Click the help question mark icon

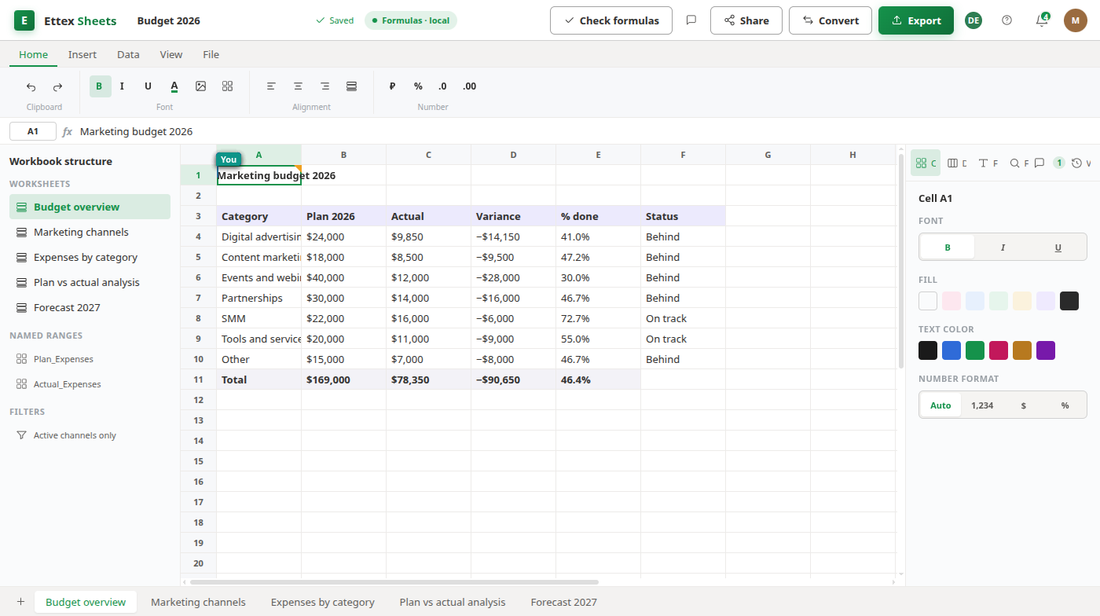pos(1007,20)
